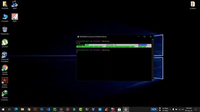
Task: Select the Recycle Bin icon
Action: (x=5, y=30)
